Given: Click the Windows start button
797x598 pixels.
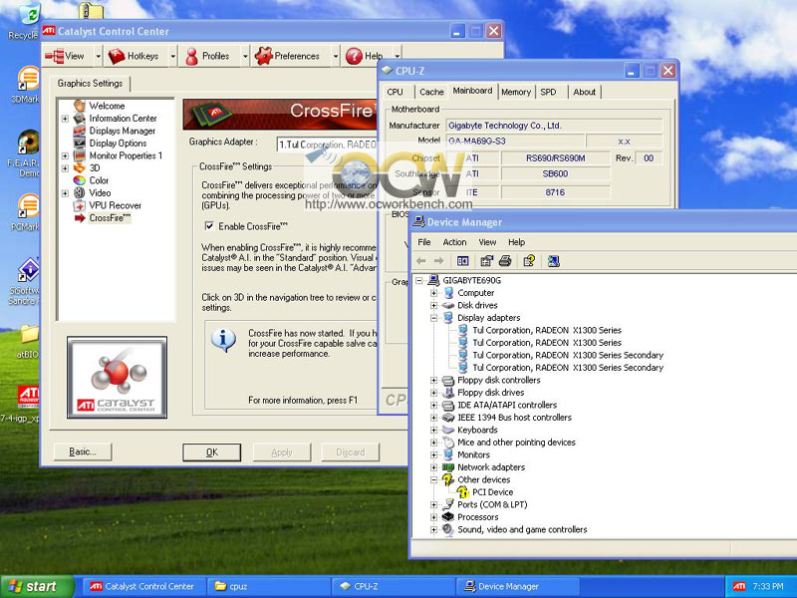Looking at the screenshot, I should click(x=37, y=586).
